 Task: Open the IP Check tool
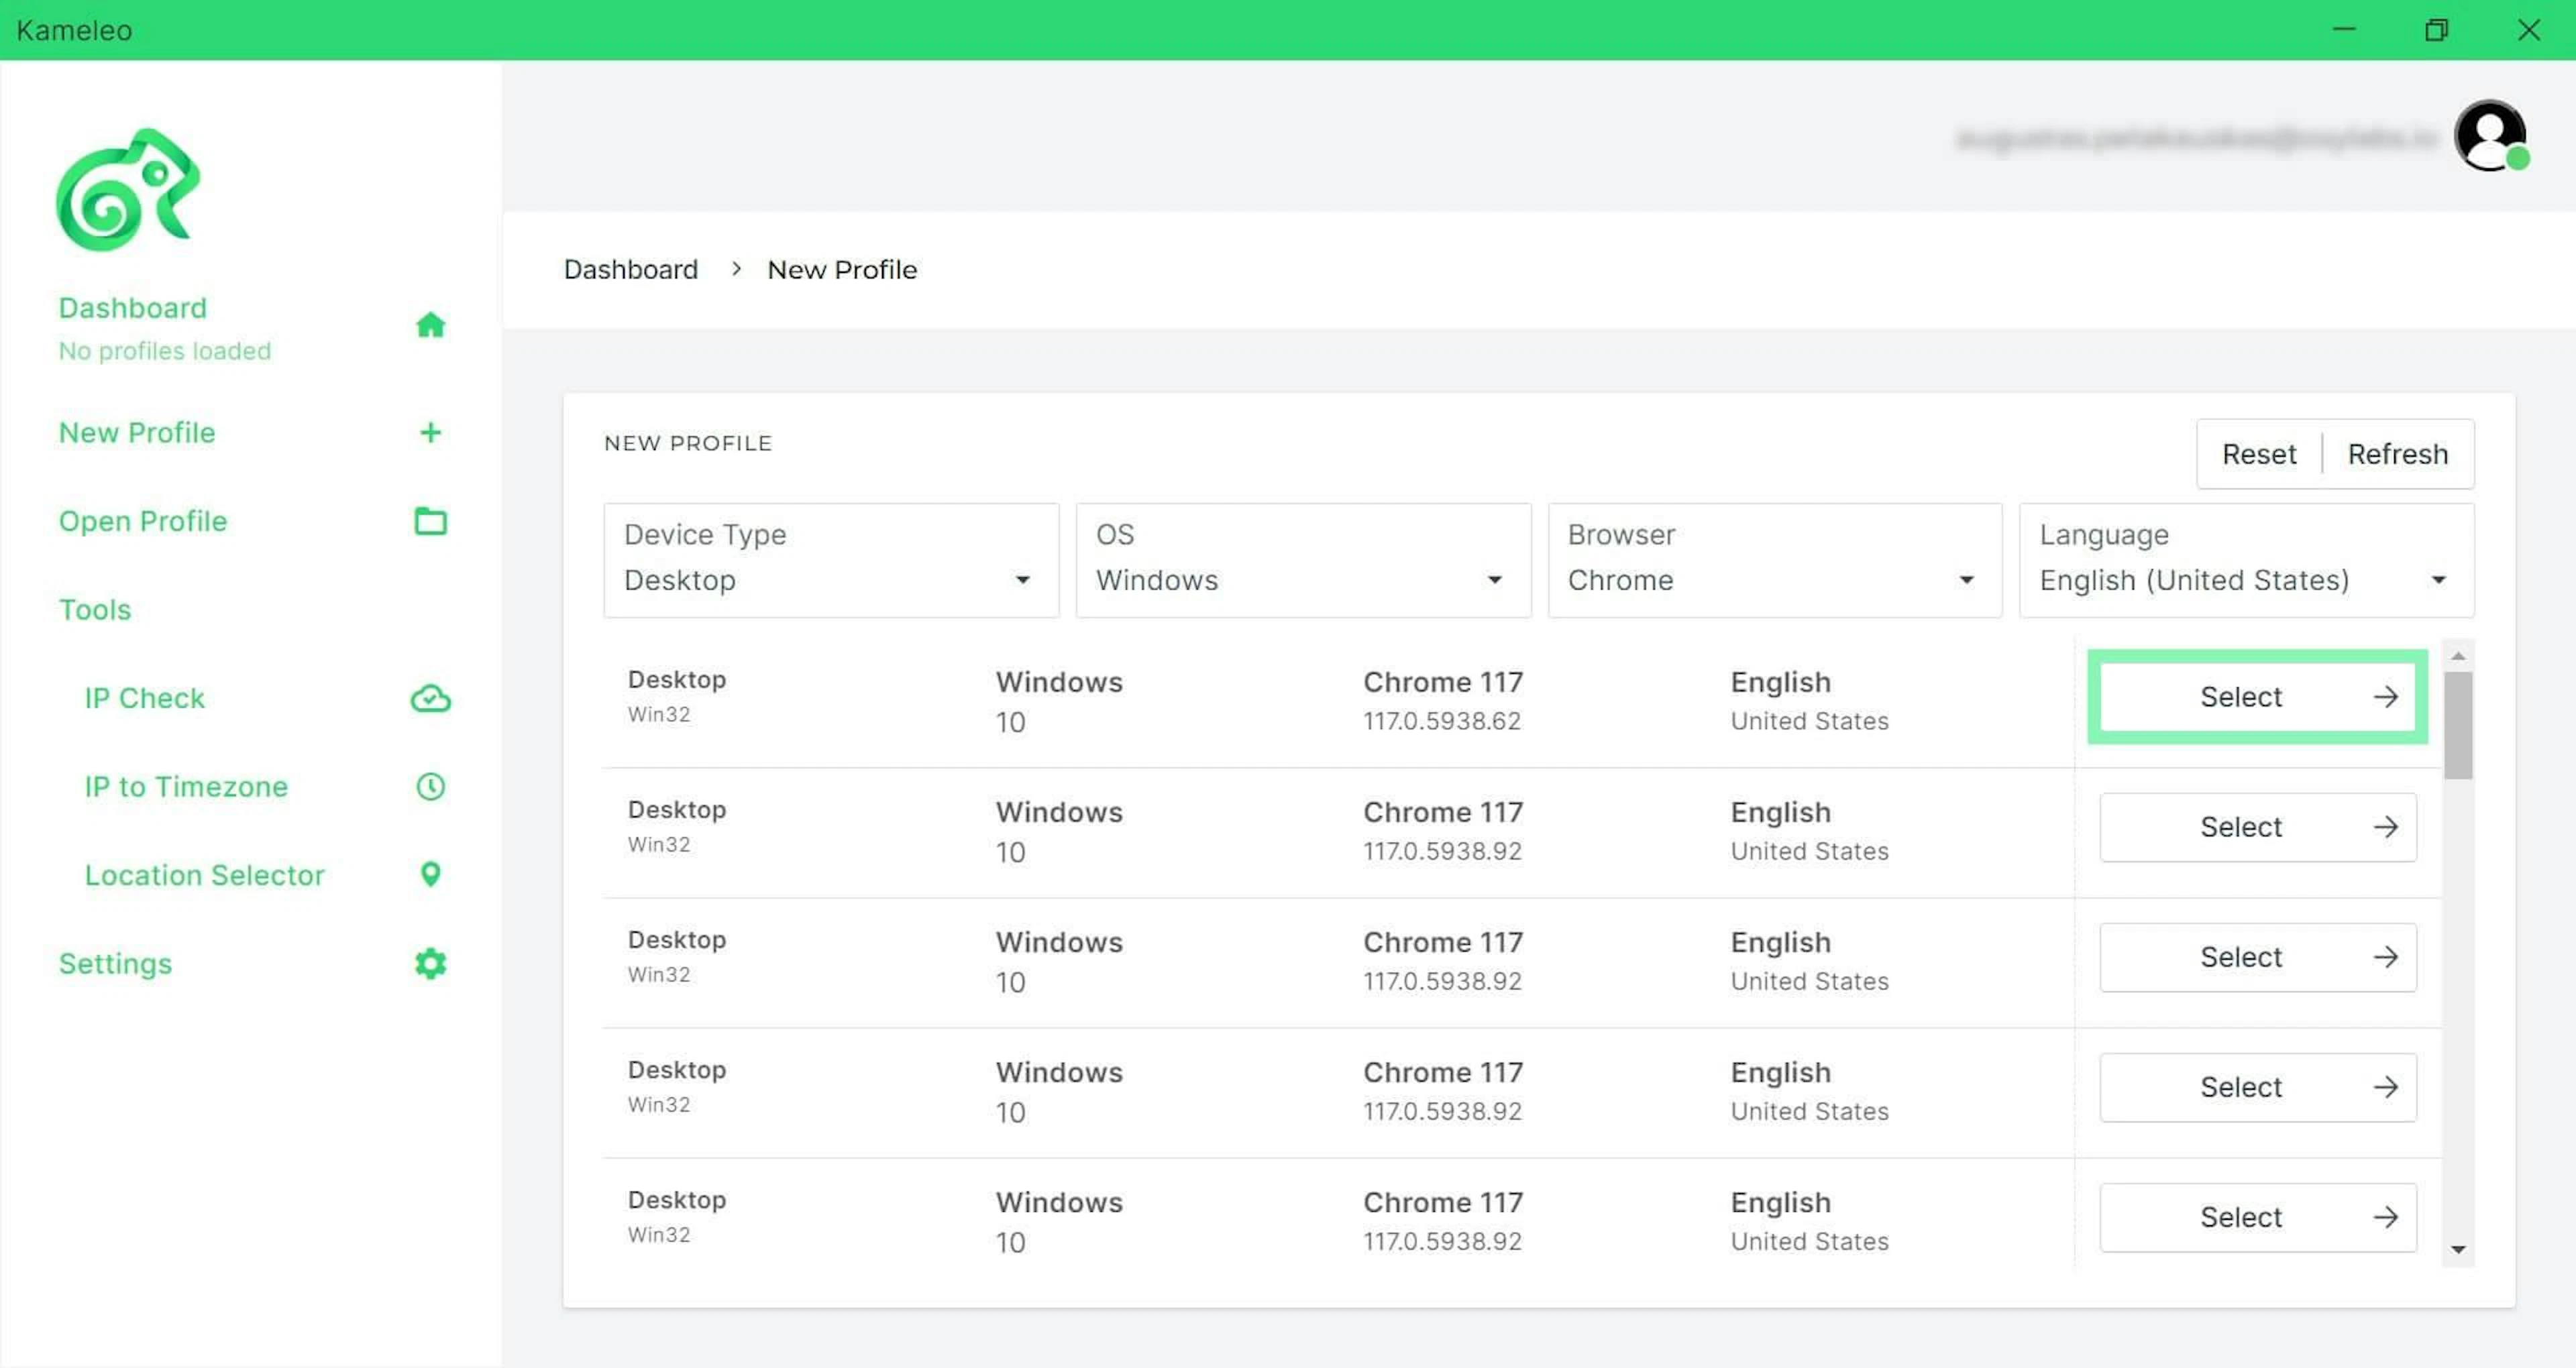point(144,698)
